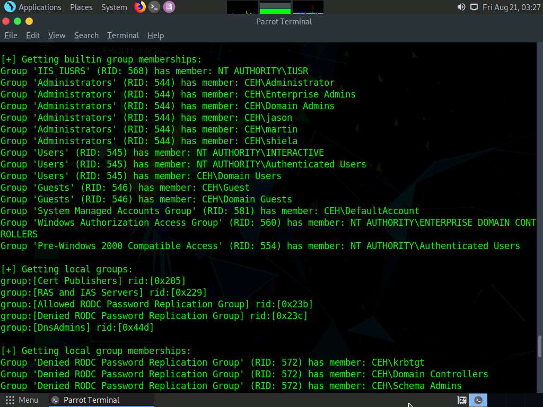The image size is (543, 407).
Task: Open the Places menu in top panel
Action: tap(81, 7)
